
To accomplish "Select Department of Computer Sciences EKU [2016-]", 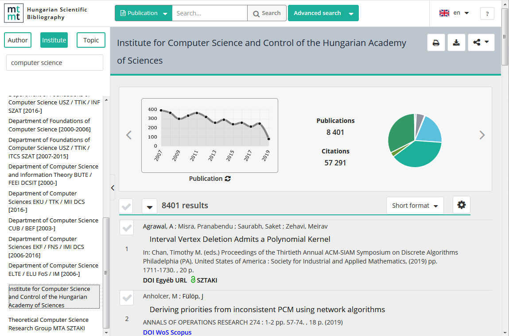I will (47, 202).
